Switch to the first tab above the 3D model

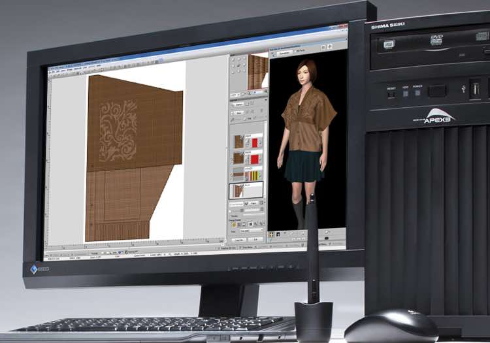(284, 53)
